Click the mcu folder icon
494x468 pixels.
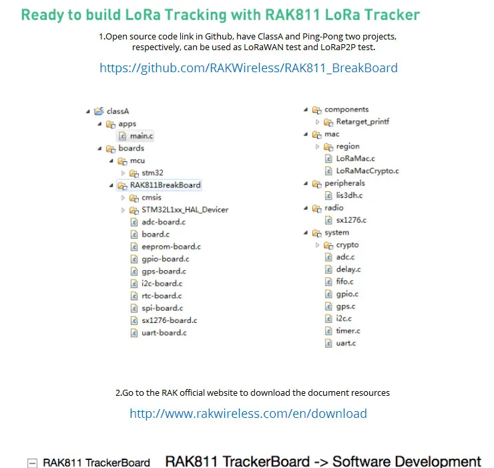coord(122,161)
